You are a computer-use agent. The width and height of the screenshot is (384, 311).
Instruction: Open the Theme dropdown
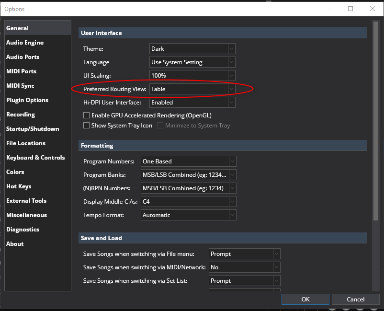point(192,49)
